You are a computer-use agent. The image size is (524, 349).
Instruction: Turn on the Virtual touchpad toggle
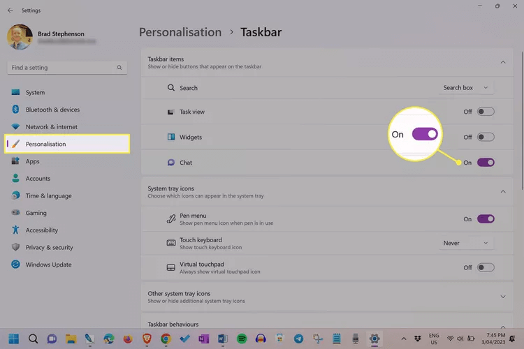tap(486, 267)
